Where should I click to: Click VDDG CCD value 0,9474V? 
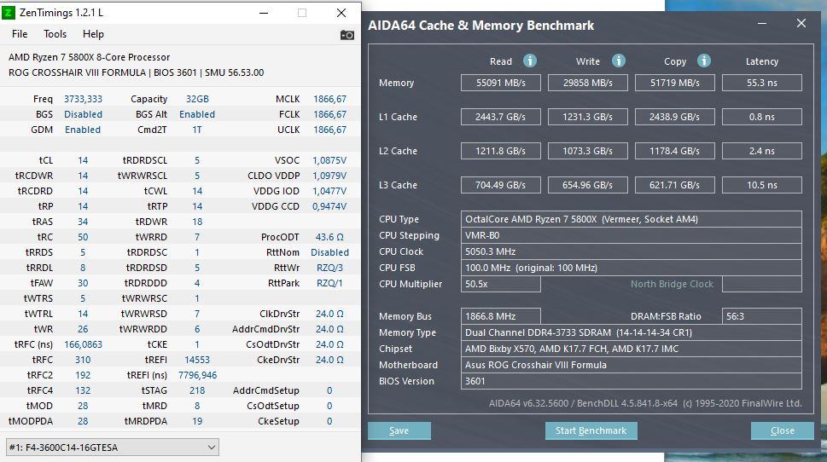coord(329,206)
